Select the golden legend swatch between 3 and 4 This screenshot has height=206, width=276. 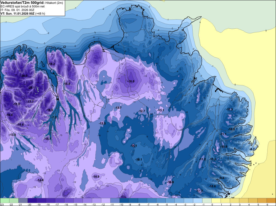coord(244,200)
